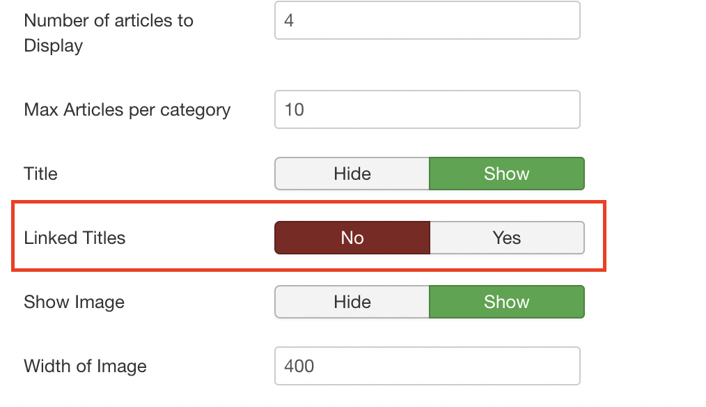Viewport: 706px width, 407px height.
Task: Enable Linked Titles with Yes
Action: tap(506, 238)
